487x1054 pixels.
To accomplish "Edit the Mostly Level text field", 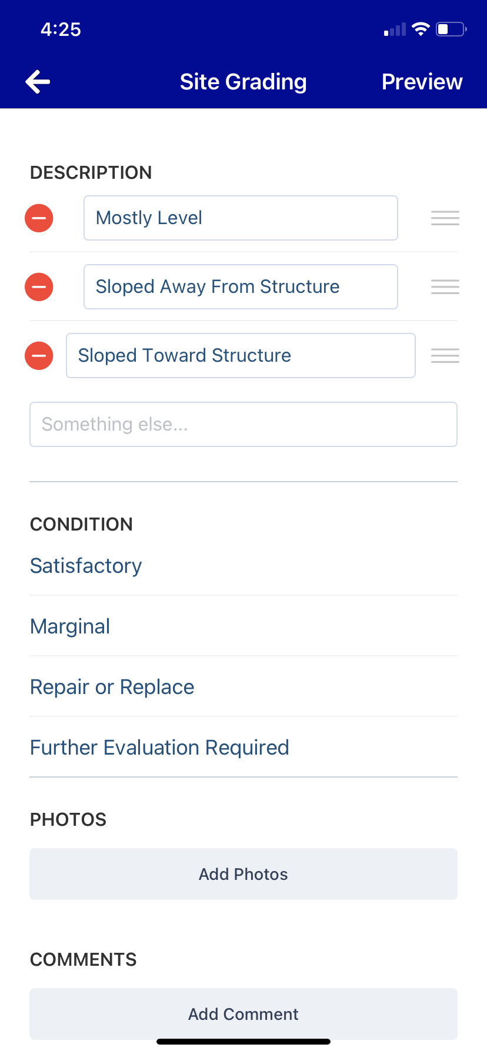I will tap(241, 218).
